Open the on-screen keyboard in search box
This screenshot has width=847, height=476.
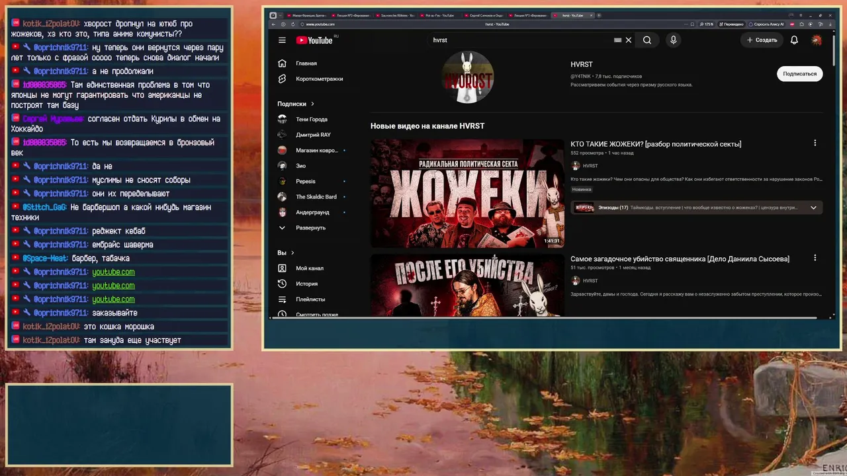click(617, 40)
